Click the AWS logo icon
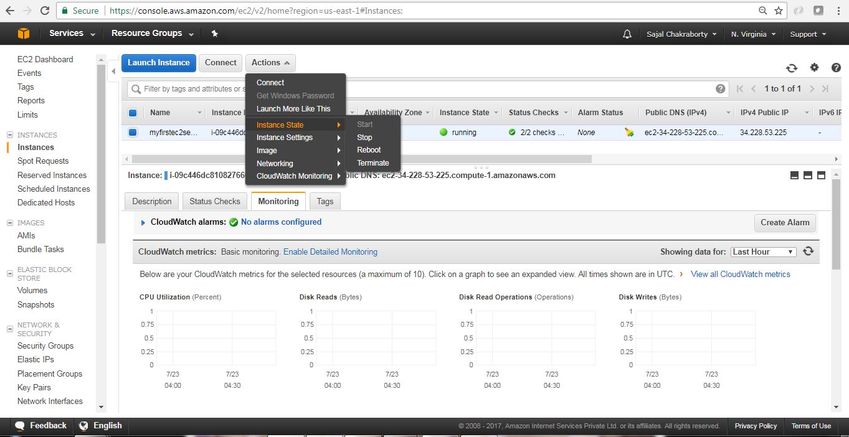The height and width of the screenshot is (437, 849). (23, 32)
